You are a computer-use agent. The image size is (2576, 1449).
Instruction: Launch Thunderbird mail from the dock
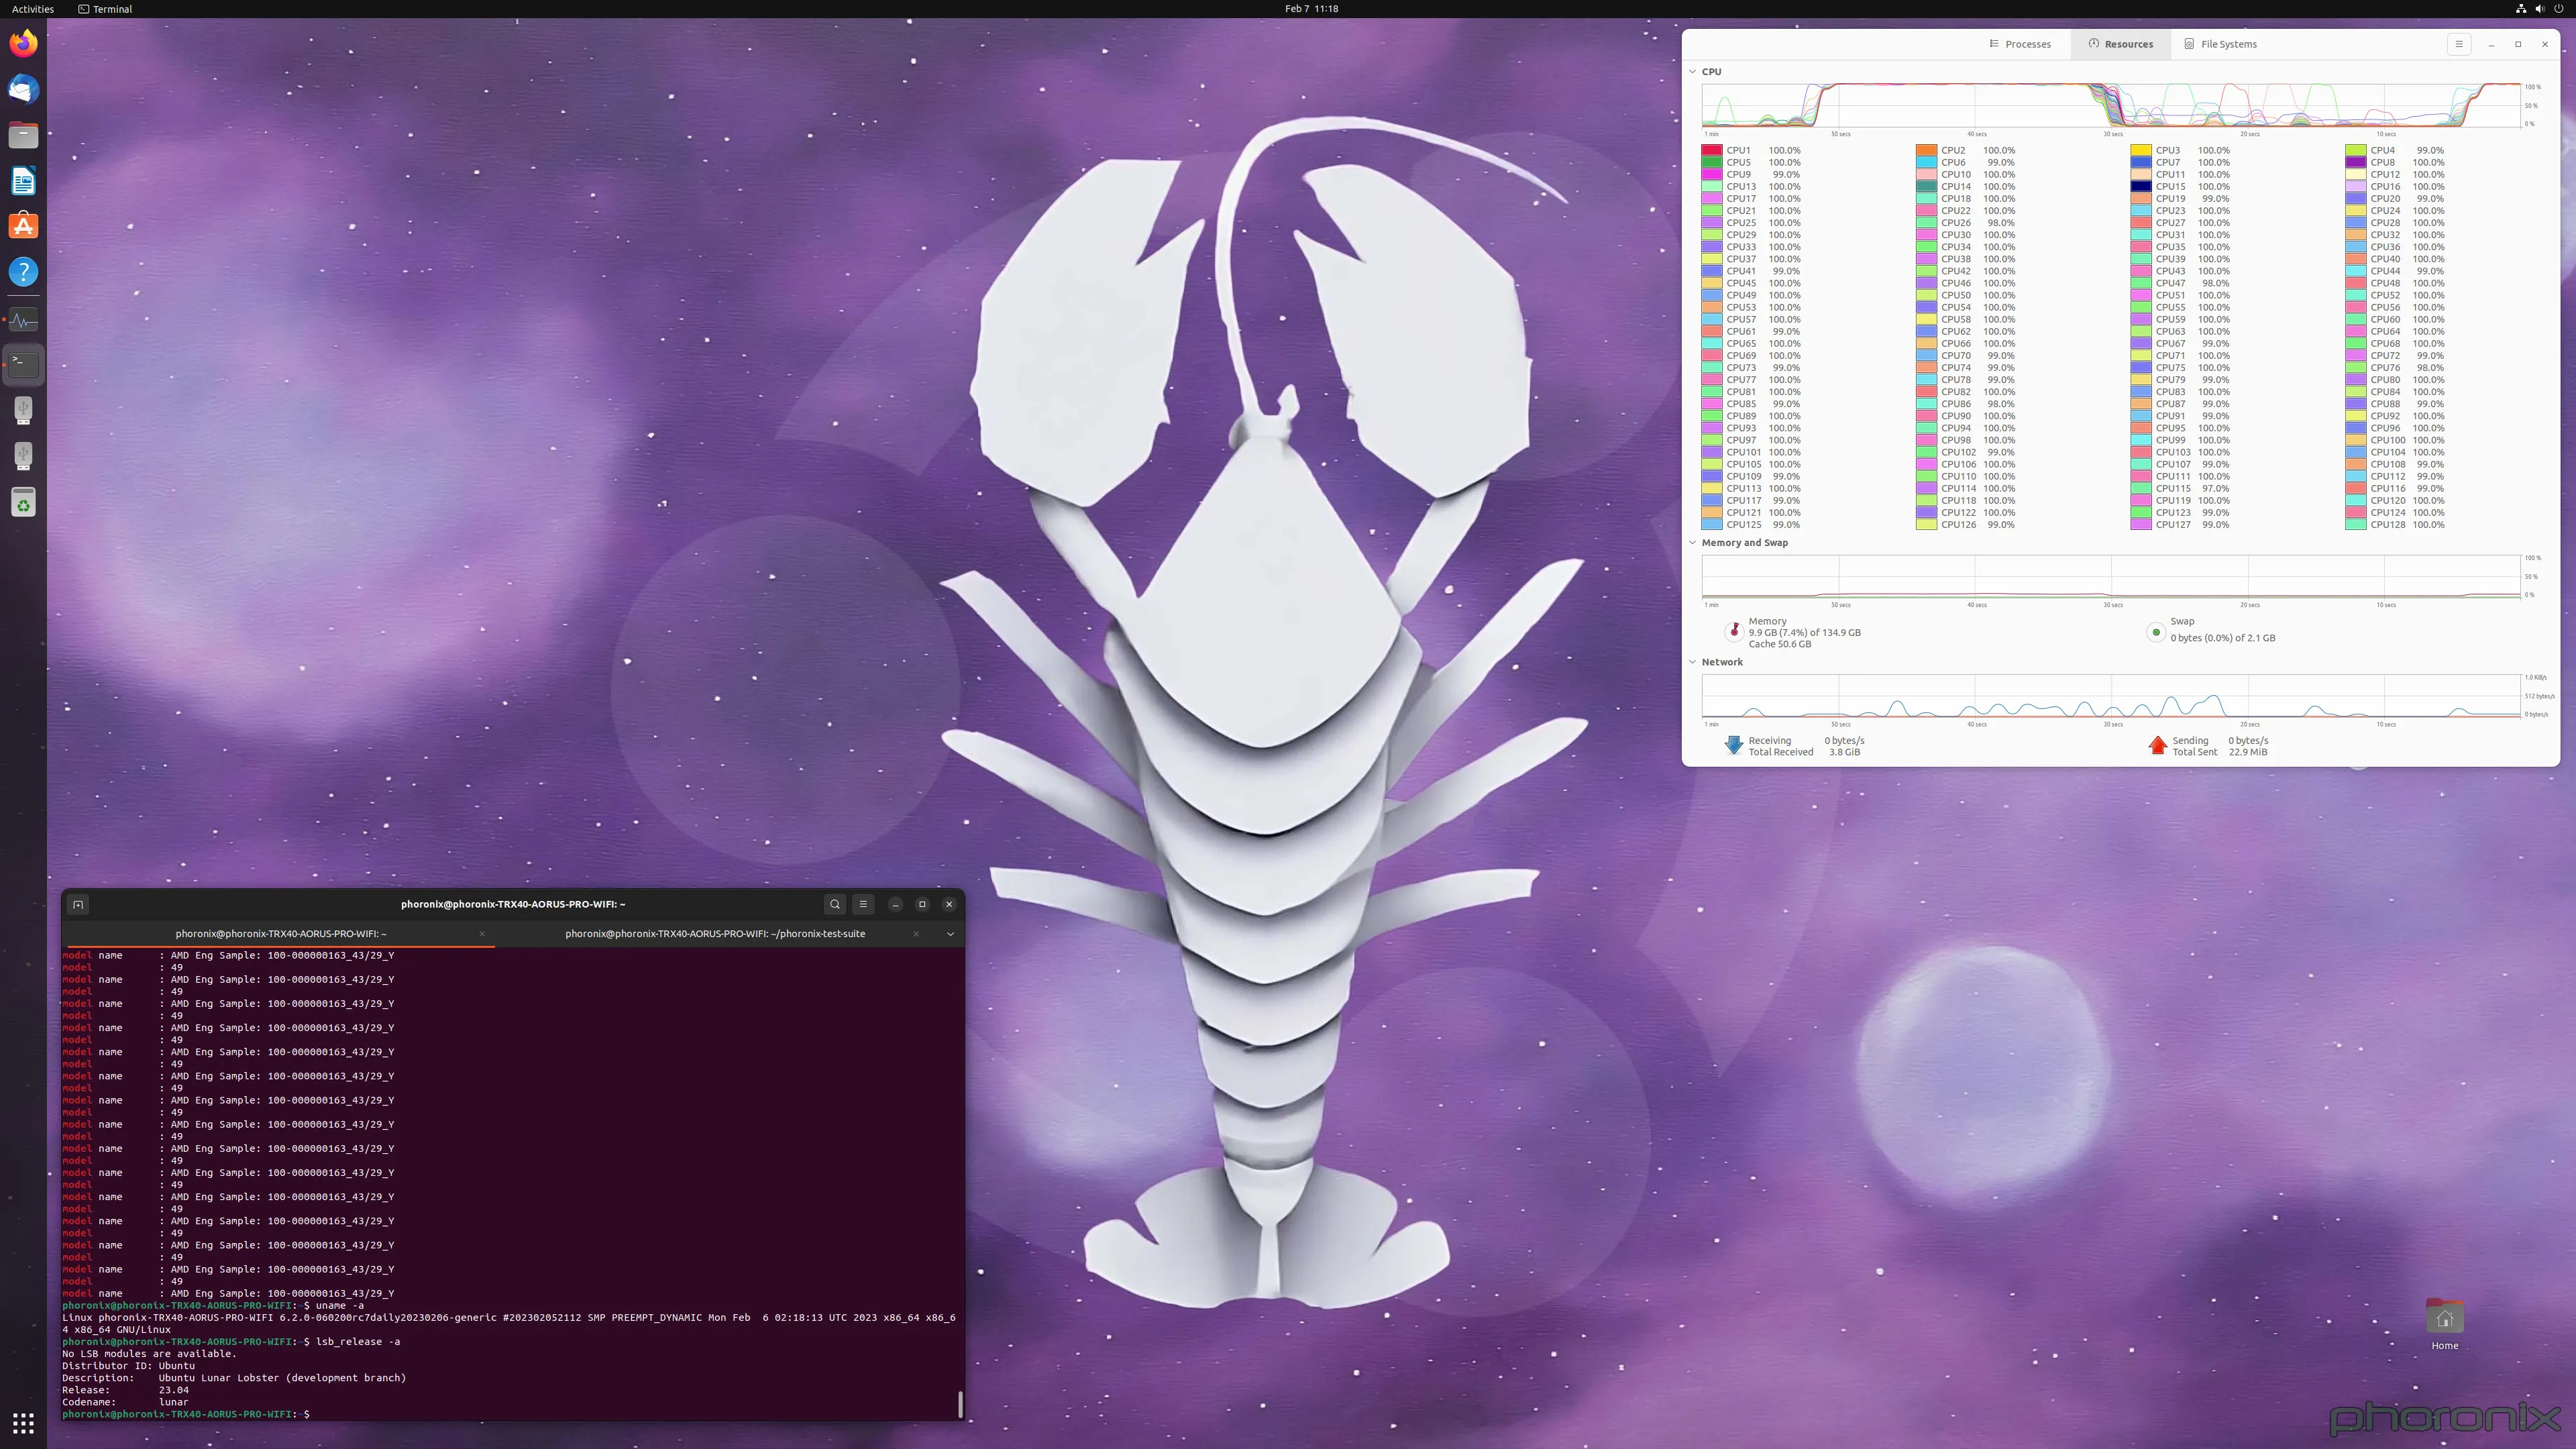click(23, 89)
